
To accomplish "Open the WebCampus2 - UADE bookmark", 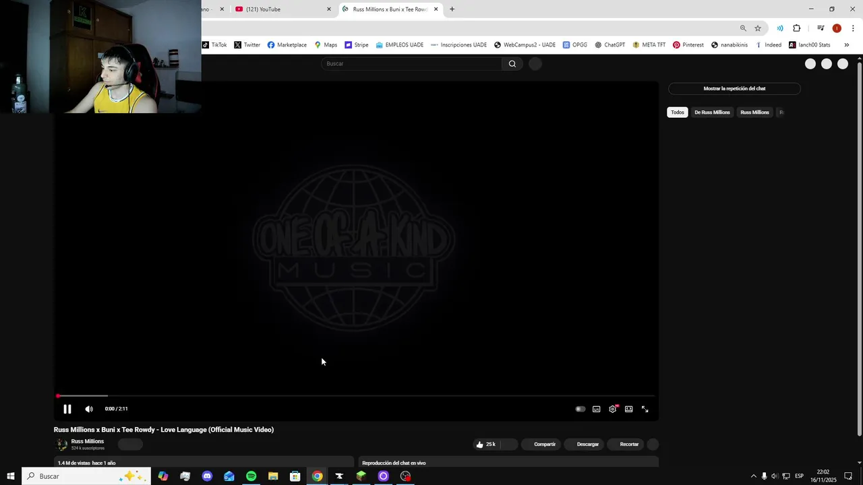I will pyautogui.click(x=525, y=45).
